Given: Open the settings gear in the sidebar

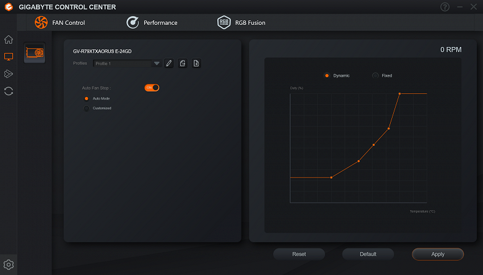Looking at the screenshot, I should [x=9, y=264].
